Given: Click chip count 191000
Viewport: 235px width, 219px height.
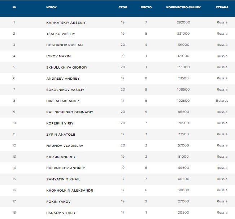Looking at the screenshot, I should coord(183,45).
